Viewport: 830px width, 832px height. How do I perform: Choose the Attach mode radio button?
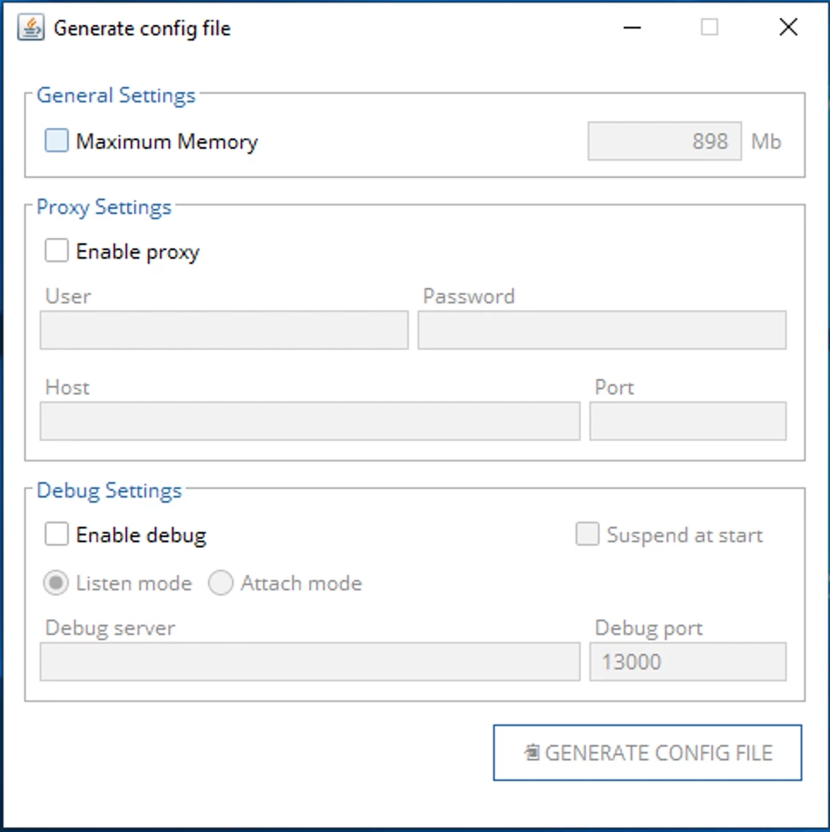point(221,583)
